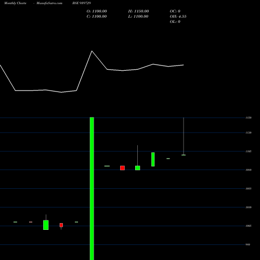Select the "OC: 0" reading
260x260 pixels.
click(x=175, y=11)
